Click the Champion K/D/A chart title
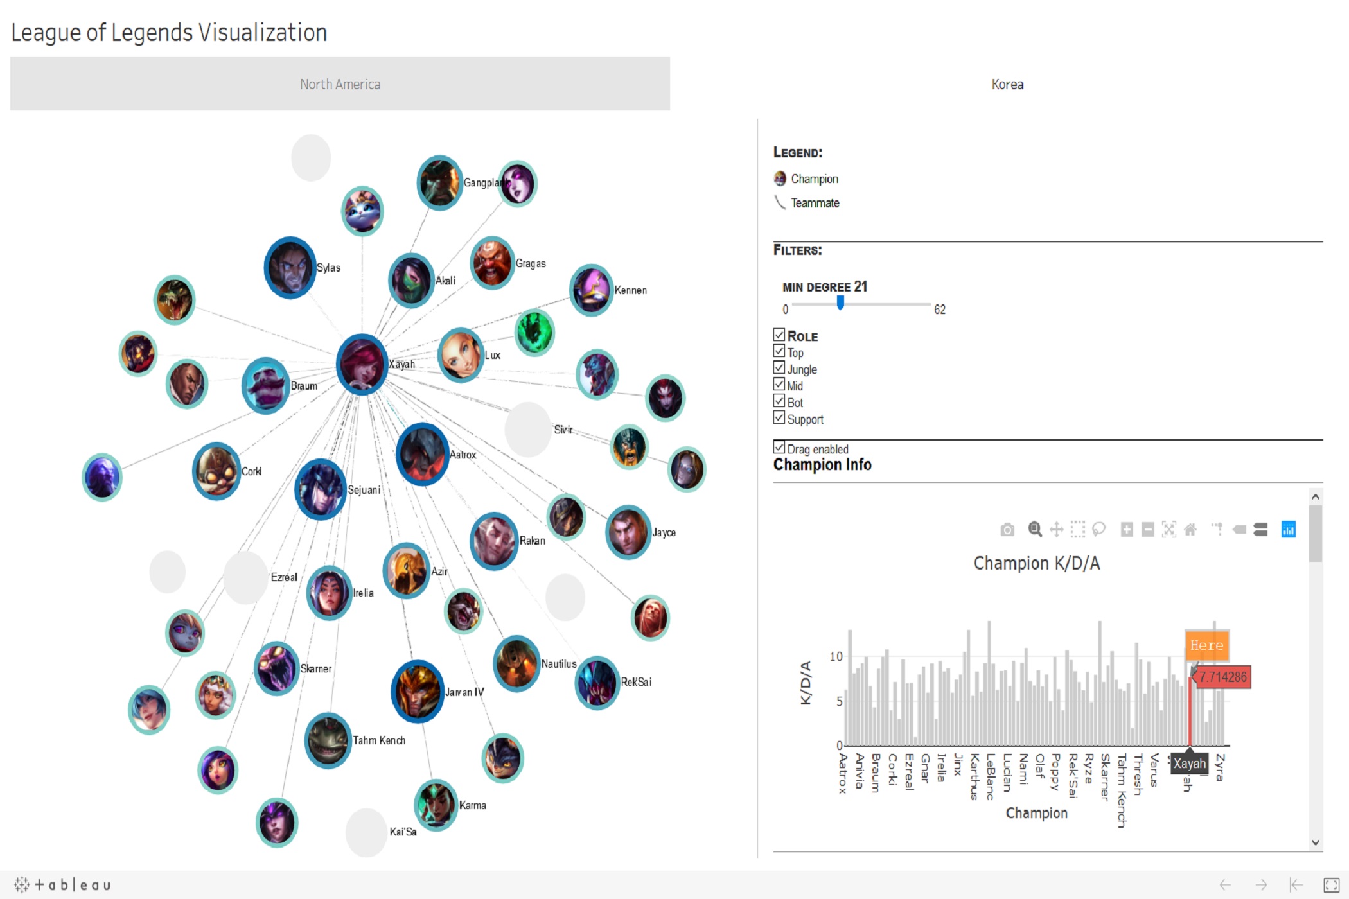The height and width of the screenshot is (899, 1349). pos(1037,563)
